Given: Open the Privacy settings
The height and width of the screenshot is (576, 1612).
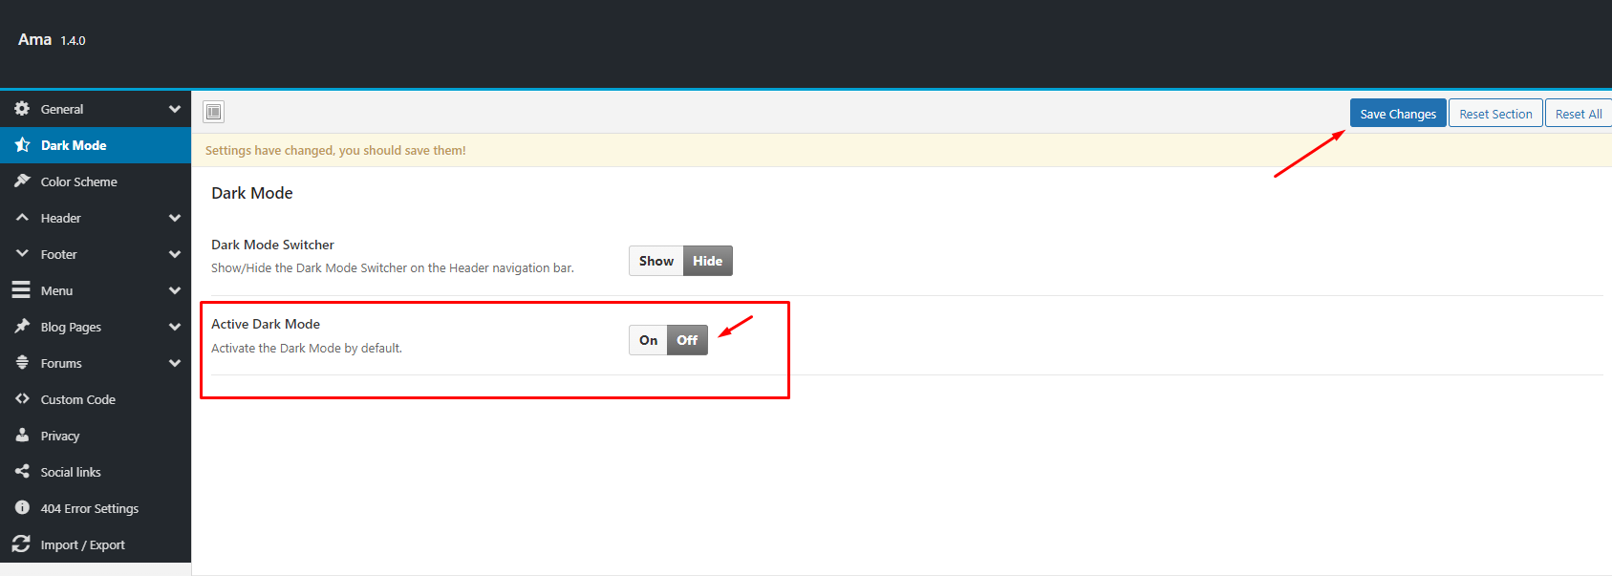Looking at the screenshot, I should pyautogui.click(x=96, y=436).
